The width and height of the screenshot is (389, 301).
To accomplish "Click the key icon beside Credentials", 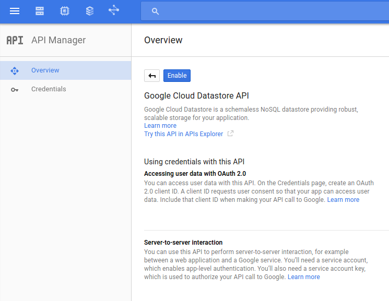I will point(15,89).
